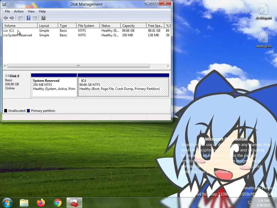Click the red toolbox taskbar icon
The height and width of the screenshot is (208, 277).
[x=74, y=203]
